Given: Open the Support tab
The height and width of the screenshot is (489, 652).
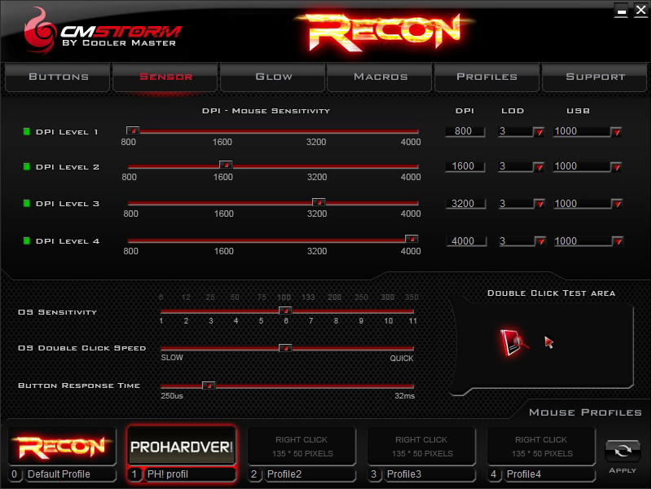Looking at the screenshot, I should click(595, 77).
